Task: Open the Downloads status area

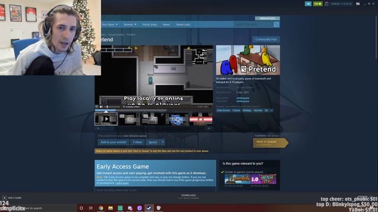Action: coord(188,197)
